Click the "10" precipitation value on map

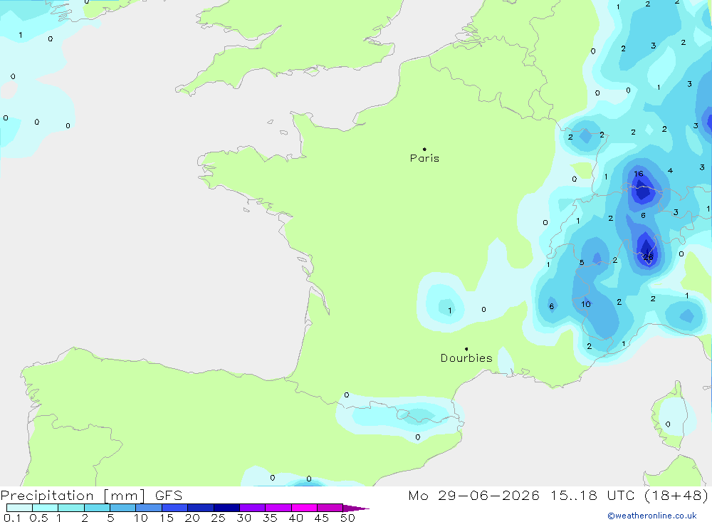click(x=586, y=304)
